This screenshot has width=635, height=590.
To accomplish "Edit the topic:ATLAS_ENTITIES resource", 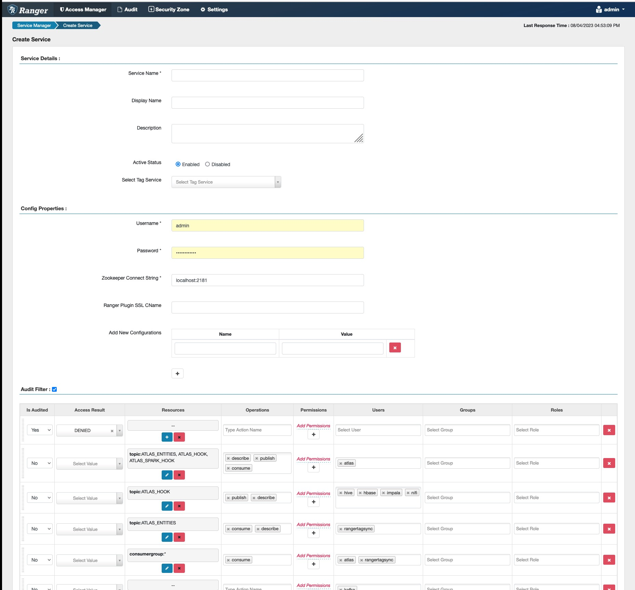I will click(x=167, y=537).
